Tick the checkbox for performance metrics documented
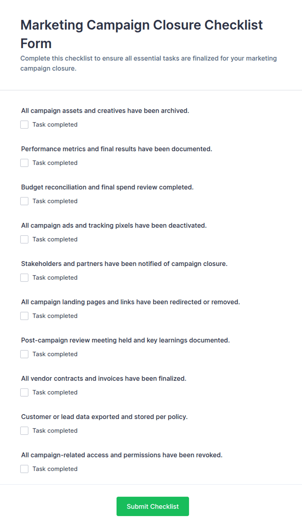Viewport: 302px width, 532px height. pyautogui.click(x=24, y=163)
